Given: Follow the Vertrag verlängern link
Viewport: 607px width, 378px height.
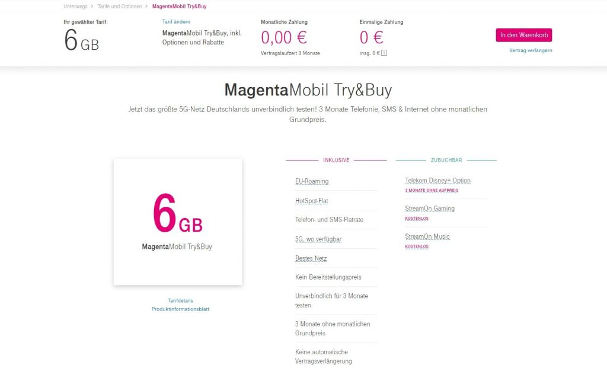Looking at the screenshot, I should pos(531,50).
